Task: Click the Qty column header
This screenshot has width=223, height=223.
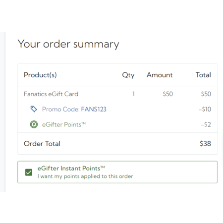Action: point(128,75)
